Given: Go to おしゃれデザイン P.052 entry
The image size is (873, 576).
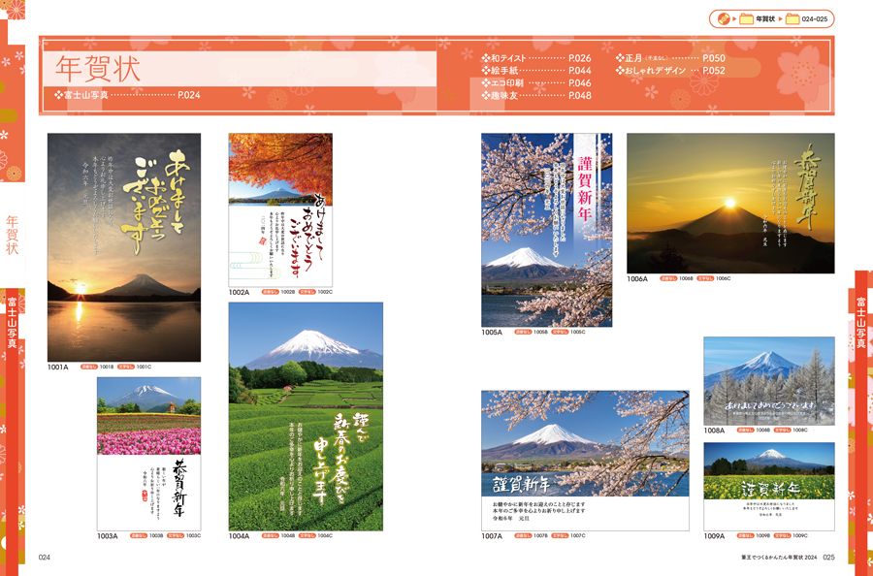Looking at the screenshot, I should tap(669, 71).
